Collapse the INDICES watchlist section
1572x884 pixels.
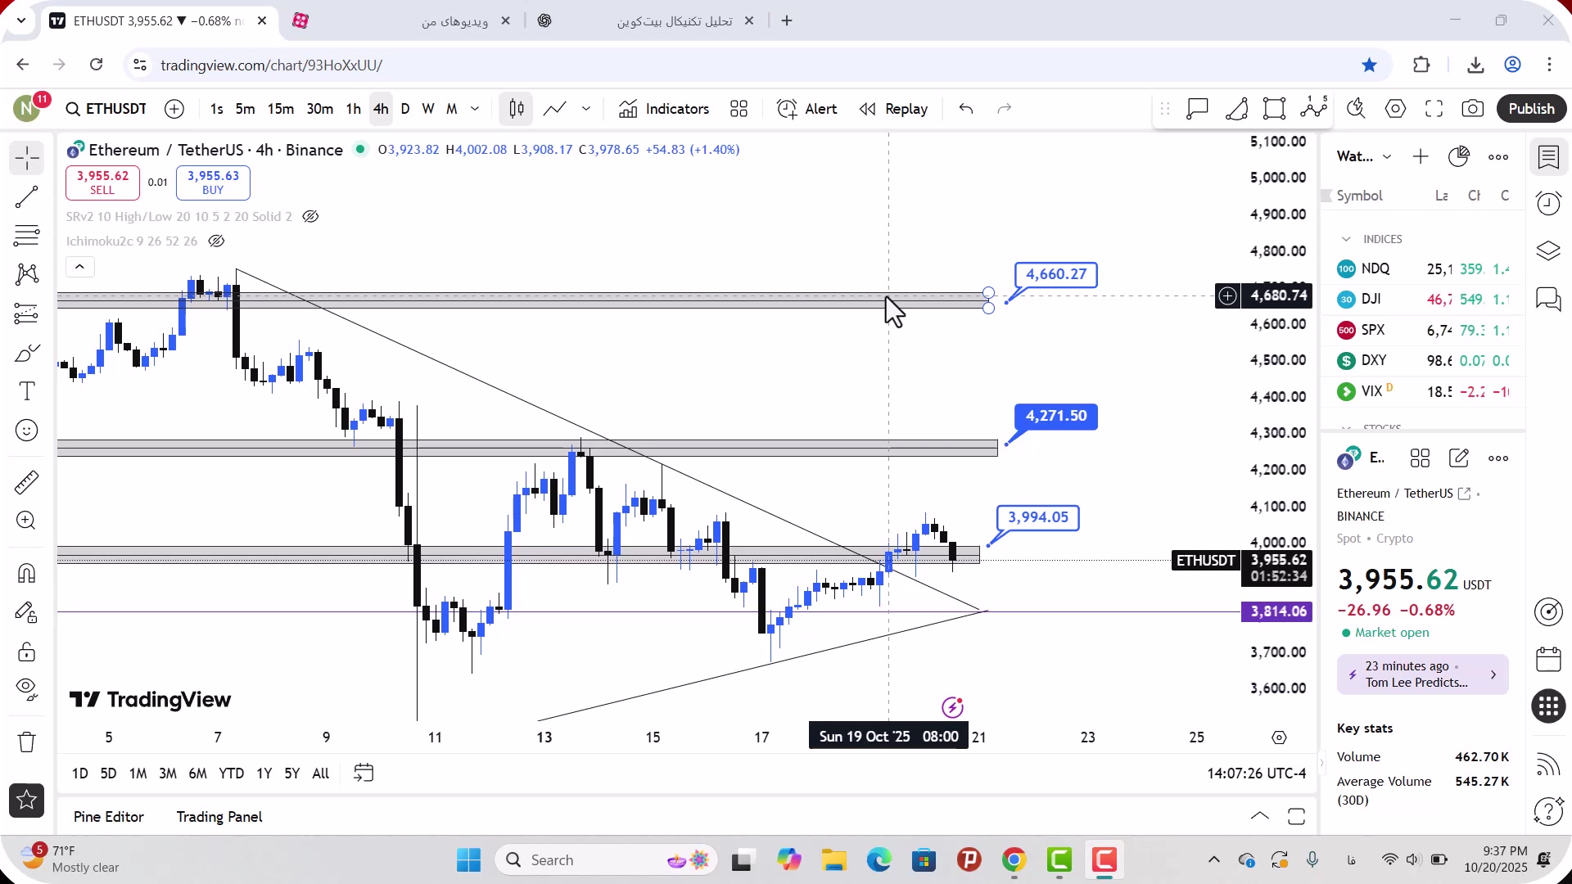1346,239
